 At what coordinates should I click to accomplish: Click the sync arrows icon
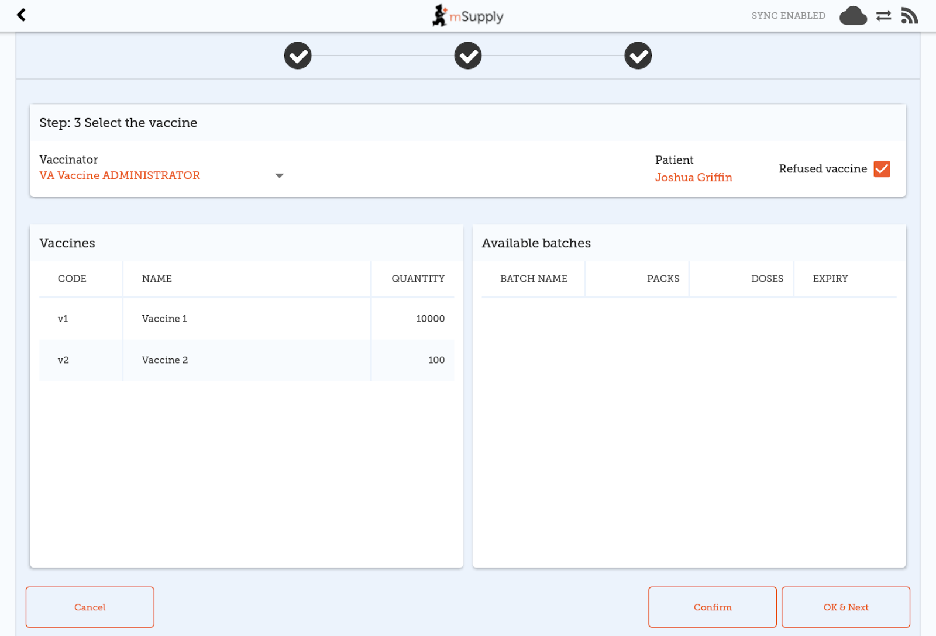pyautogui.click(x=883, y=16)
